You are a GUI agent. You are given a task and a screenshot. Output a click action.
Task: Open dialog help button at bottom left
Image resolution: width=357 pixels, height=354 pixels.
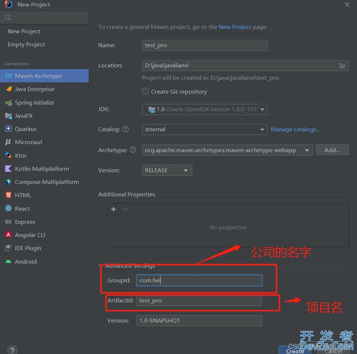12,350
